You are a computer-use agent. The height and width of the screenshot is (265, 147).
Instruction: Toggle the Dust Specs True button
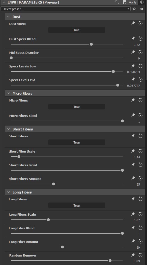coord(77,30)
